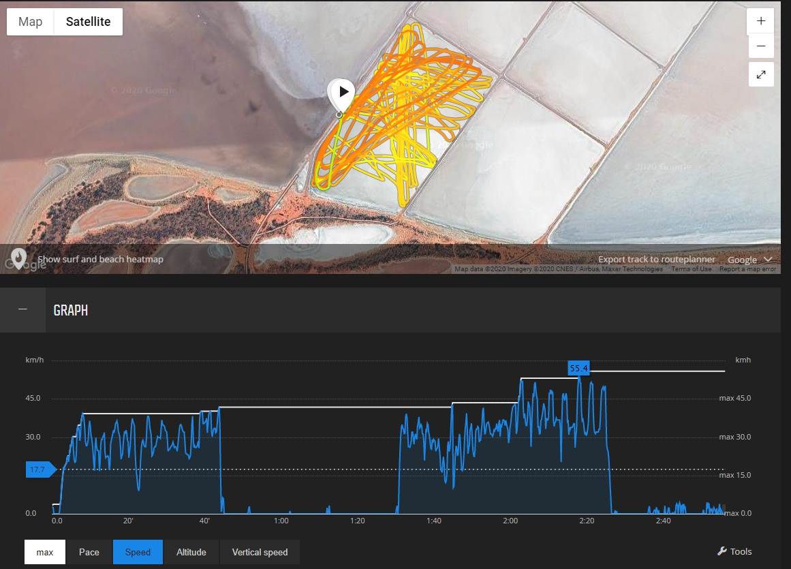Click the 55.4 max speed marker
The height and width of the screenshot is (569, 791).
coord(578,369)
